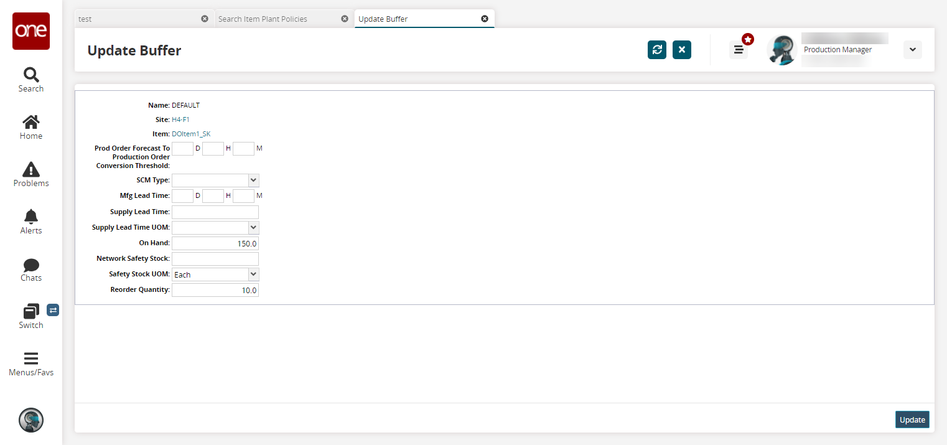Click the Reorder Quantity field showing 10.0
Screen dimensions: 947x445
pos(215,290)
